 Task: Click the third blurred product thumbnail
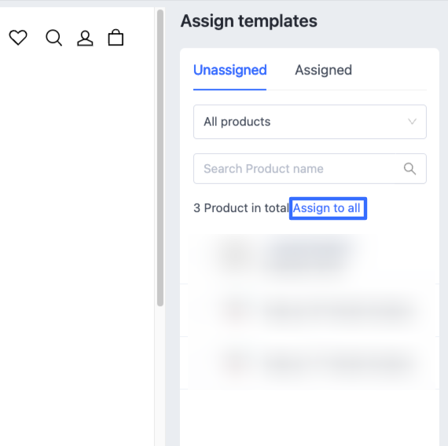point(237,363)
